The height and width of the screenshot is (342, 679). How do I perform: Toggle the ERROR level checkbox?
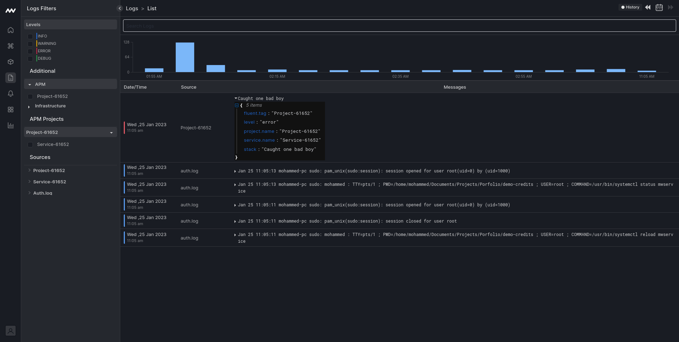tap(30, 51)
